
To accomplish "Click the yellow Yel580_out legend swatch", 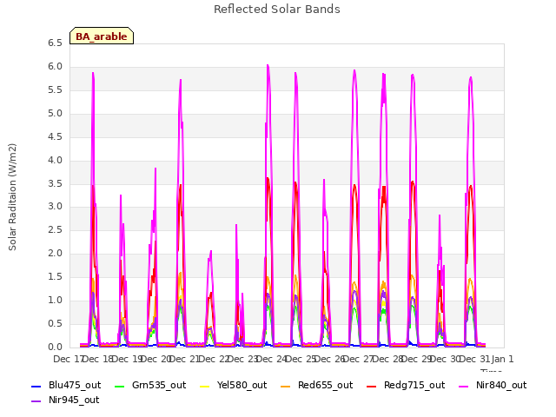I will pos(205,386).
